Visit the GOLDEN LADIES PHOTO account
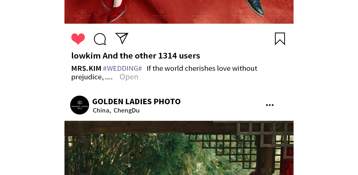 136,101
